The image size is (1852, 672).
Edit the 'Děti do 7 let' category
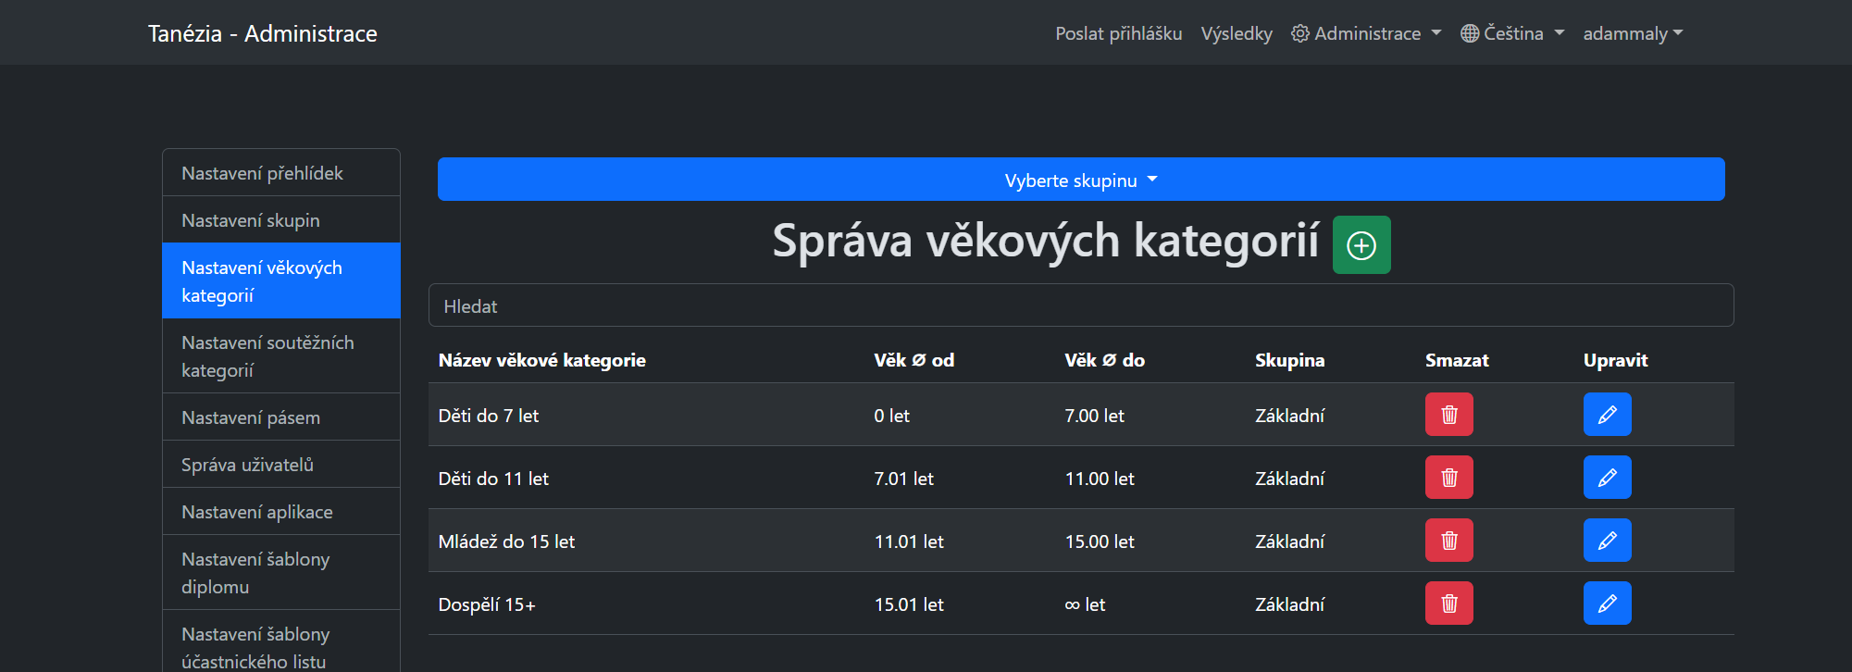click(x=1607, y=415)
